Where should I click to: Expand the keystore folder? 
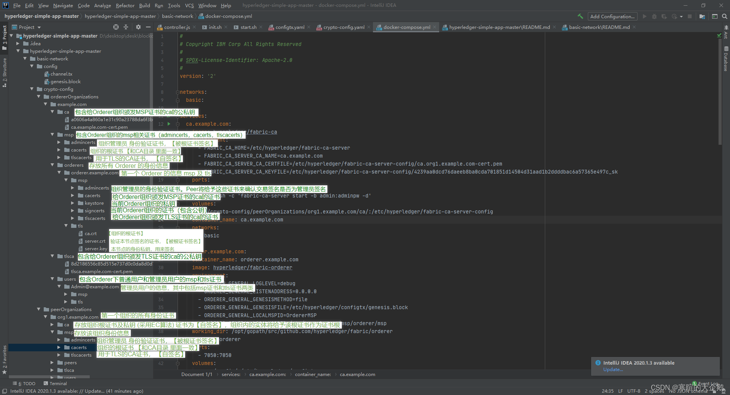(x=73, y=203)
